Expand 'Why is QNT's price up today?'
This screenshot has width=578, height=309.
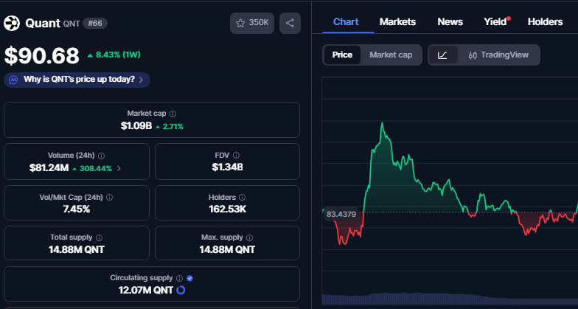pos(77,80)
